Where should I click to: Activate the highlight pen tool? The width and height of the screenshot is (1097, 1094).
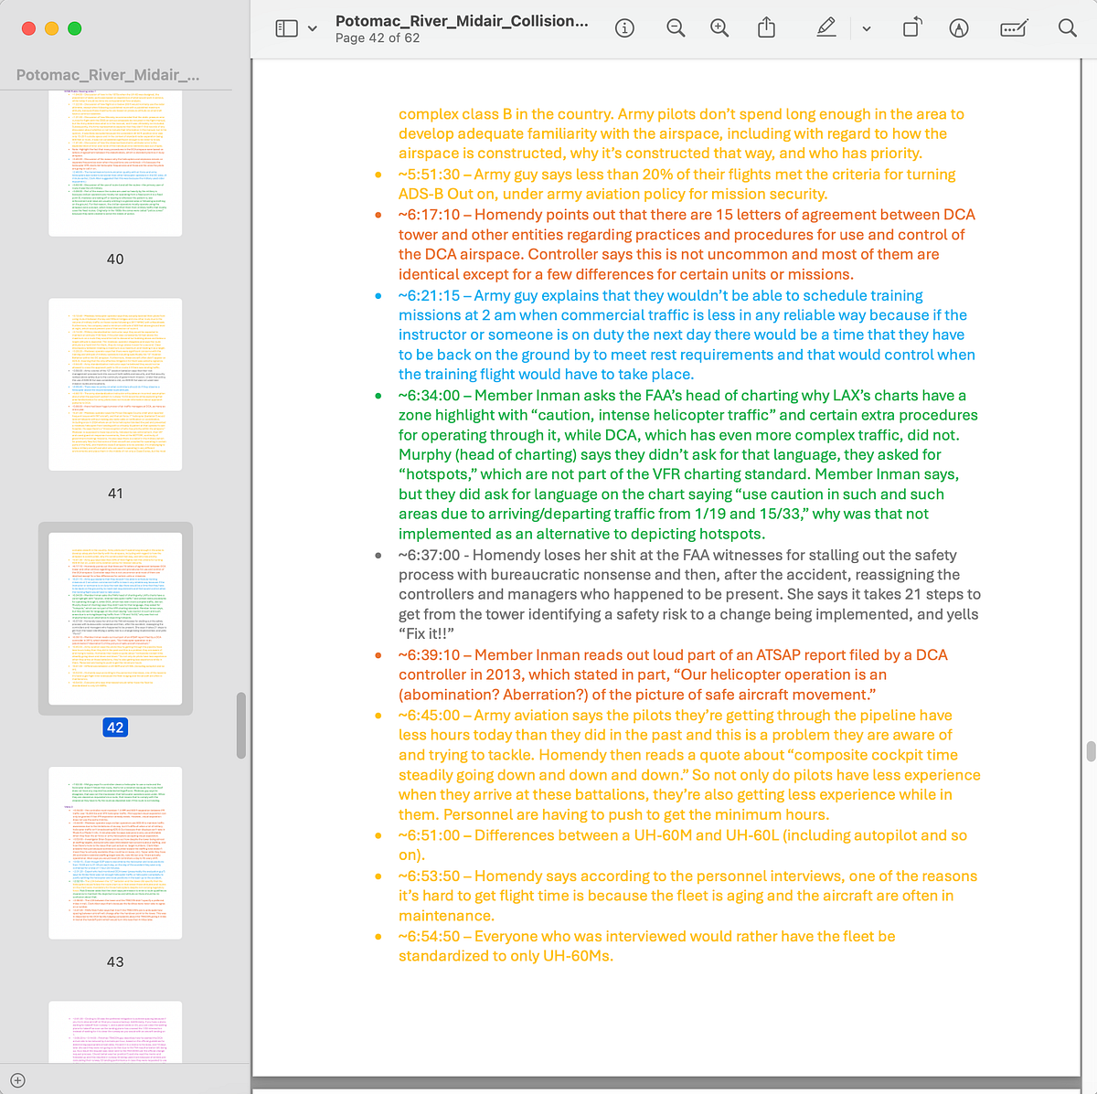click(x=826, y=28)
